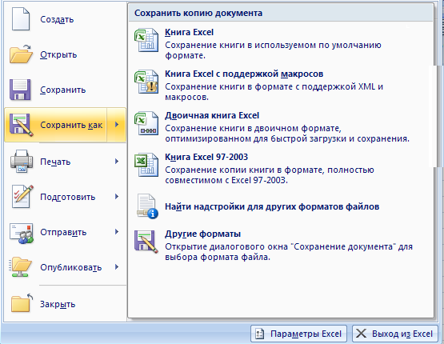This screenshot has height=344, width=444.
Task: Click the Другие форматы floppy disk icon
Action: click(146, 242)
